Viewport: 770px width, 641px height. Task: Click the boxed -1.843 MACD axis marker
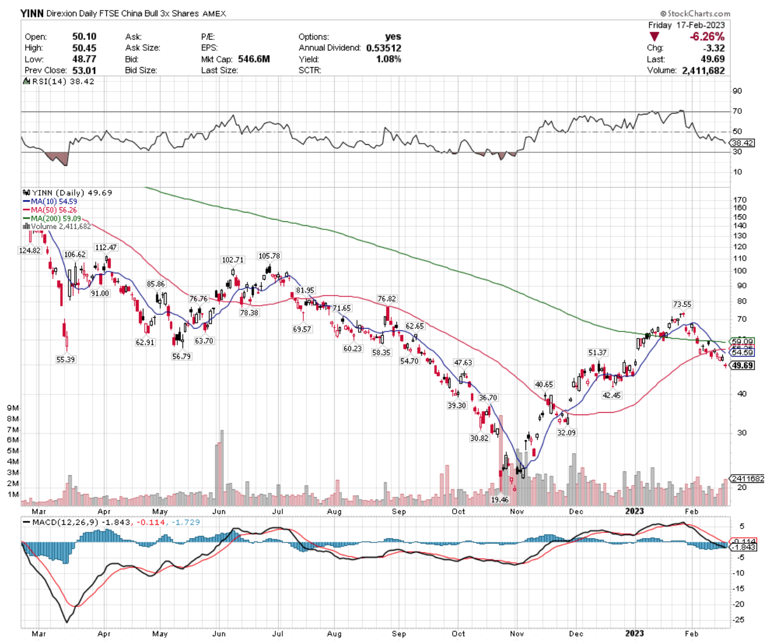click(x=744, y=548)
